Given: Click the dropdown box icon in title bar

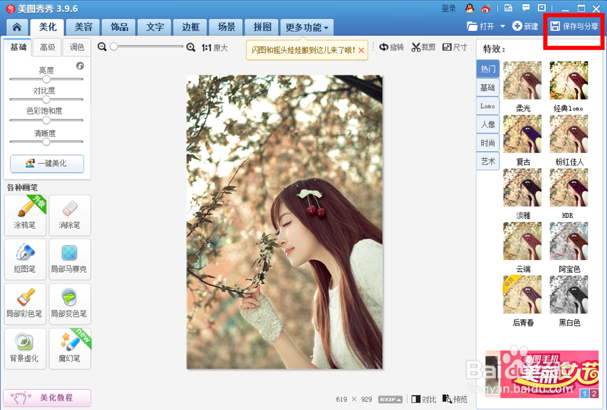Looking at the screenshot, I should [542, 8].
